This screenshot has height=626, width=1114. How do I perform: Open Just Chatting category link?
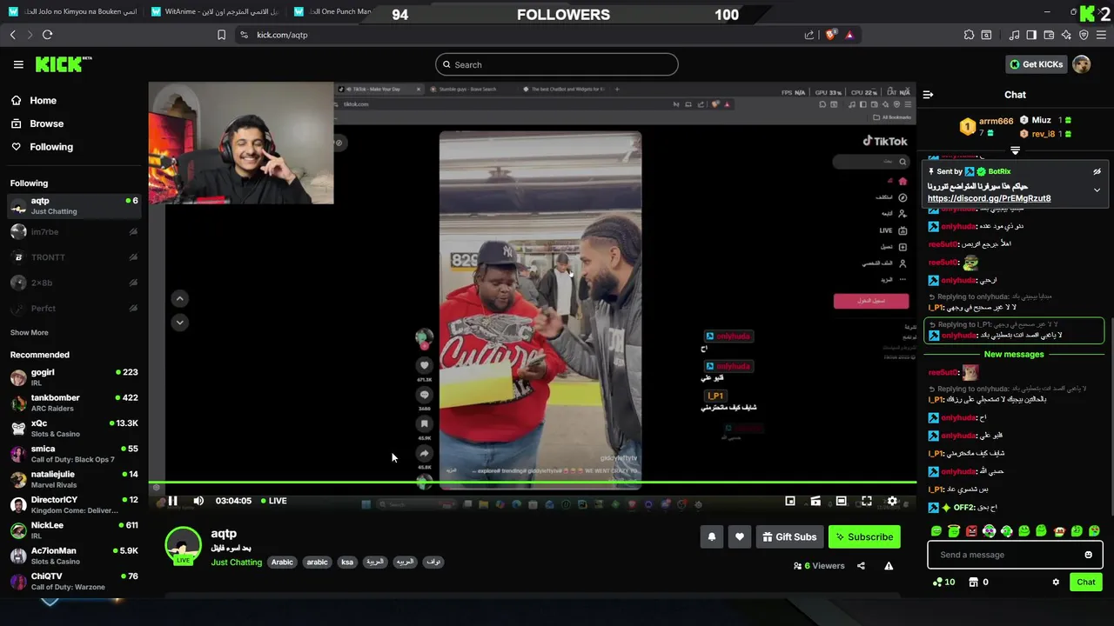click(236, 563)
